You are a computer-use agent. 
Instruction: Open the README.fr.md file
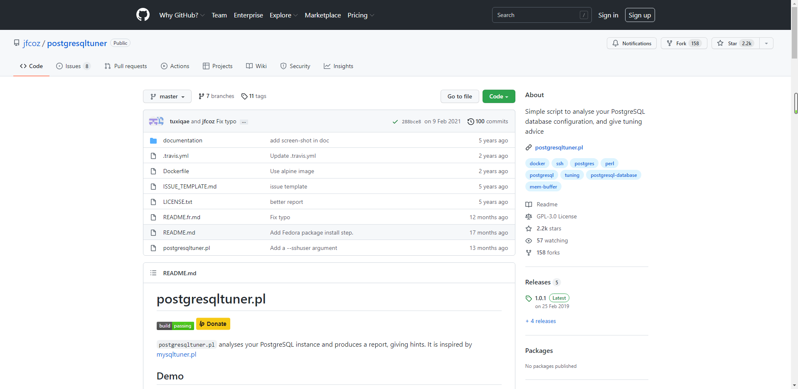182,217
